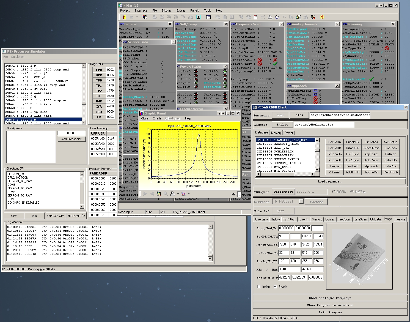Image resolution: width=410 pixels, height=322 pixels.
Task: Click the down arrow of the Log Window scrollbar
Action: [210, 259]
